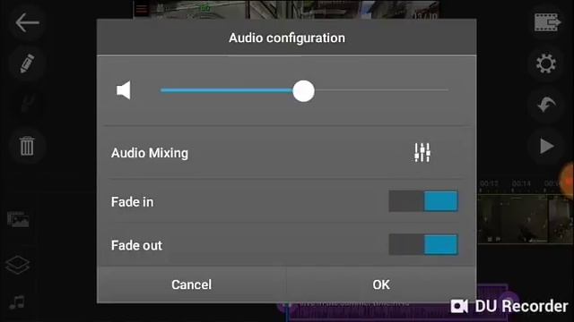Tap the back arrow icon
This screenshot has width=574, height=322.
pyautogui.click(x=27, y=22)
